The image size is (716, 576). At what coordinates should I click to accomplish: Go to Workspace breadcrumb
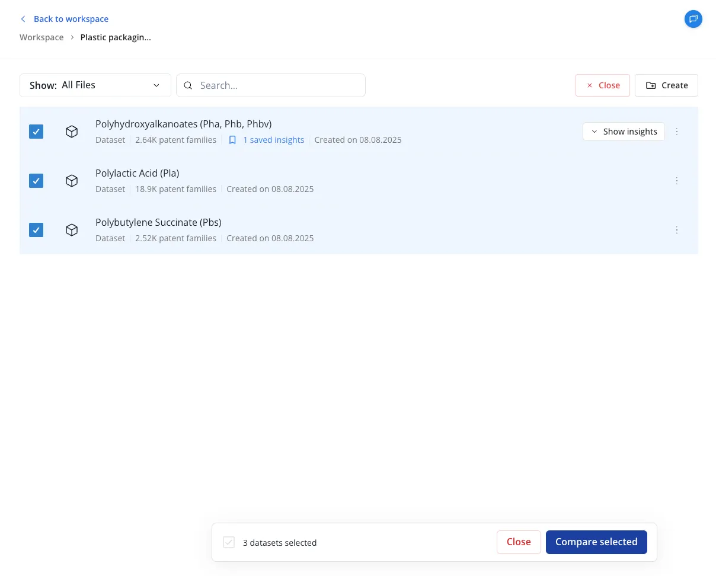click(x=41, y=37)
